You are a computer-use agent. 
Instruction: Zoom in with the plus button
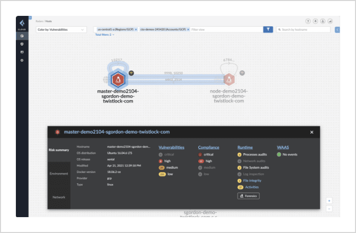tap(329, 200)
